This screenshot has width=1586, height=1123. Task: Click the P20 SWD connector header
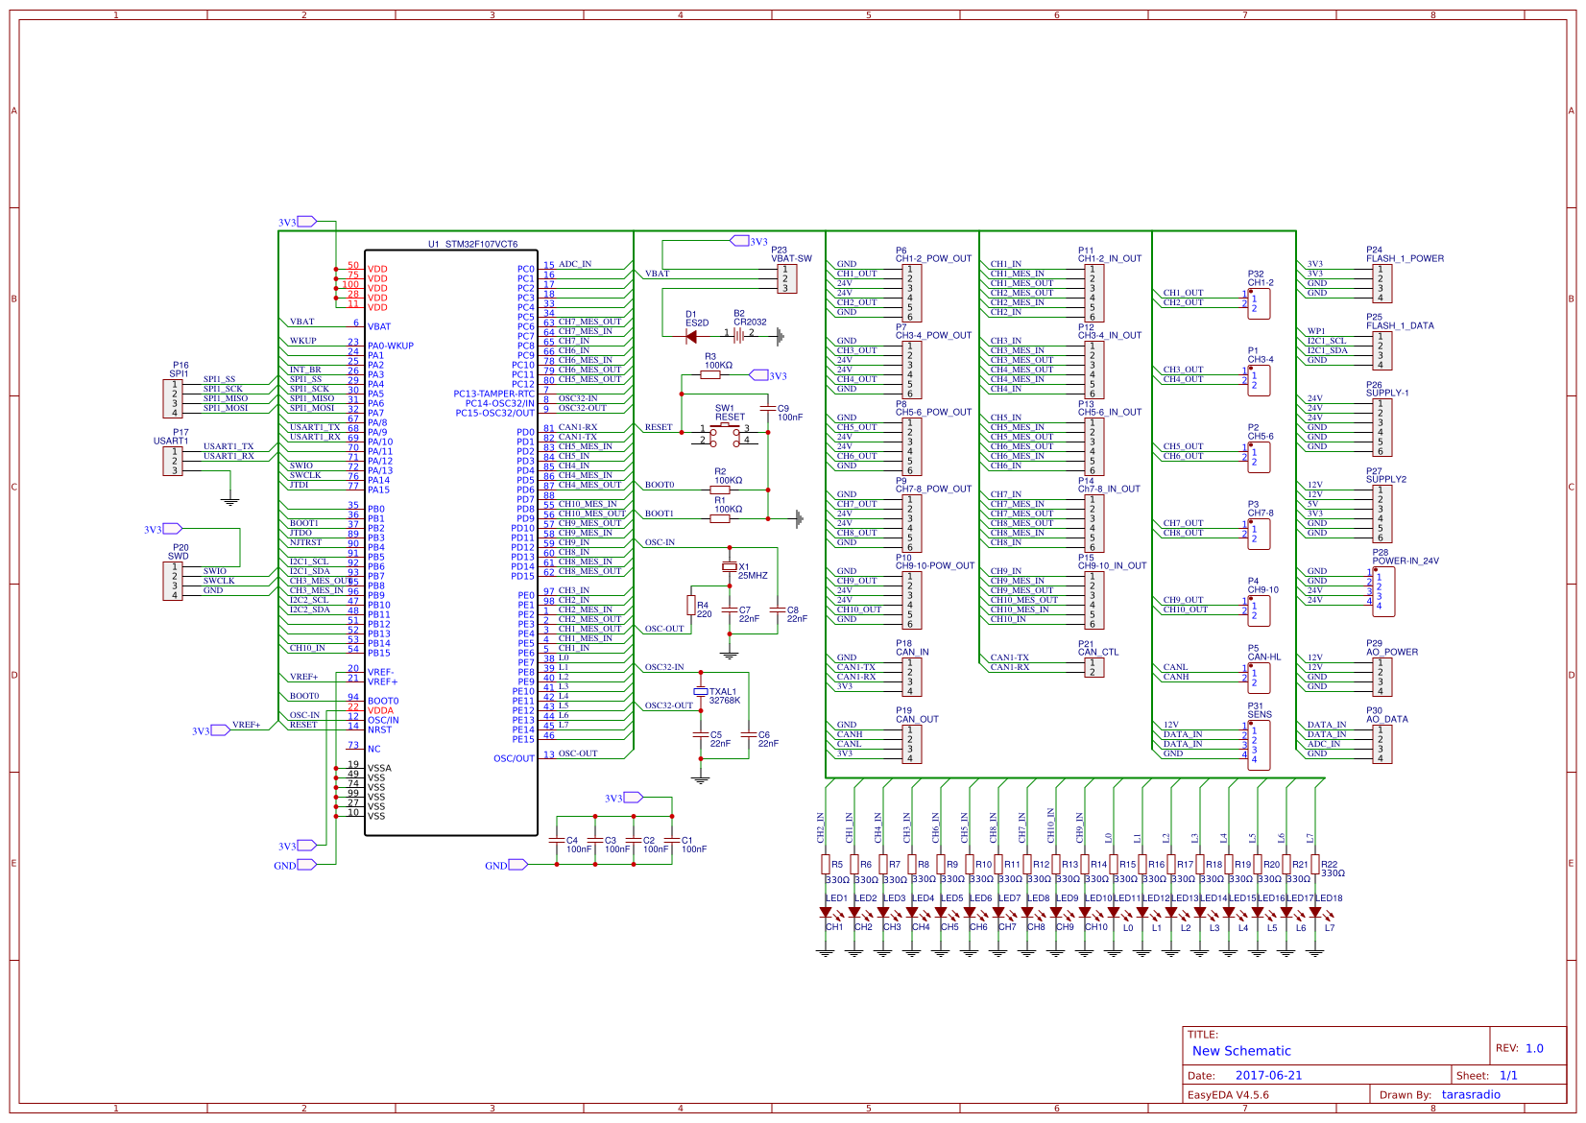click(x=173, y=581)
